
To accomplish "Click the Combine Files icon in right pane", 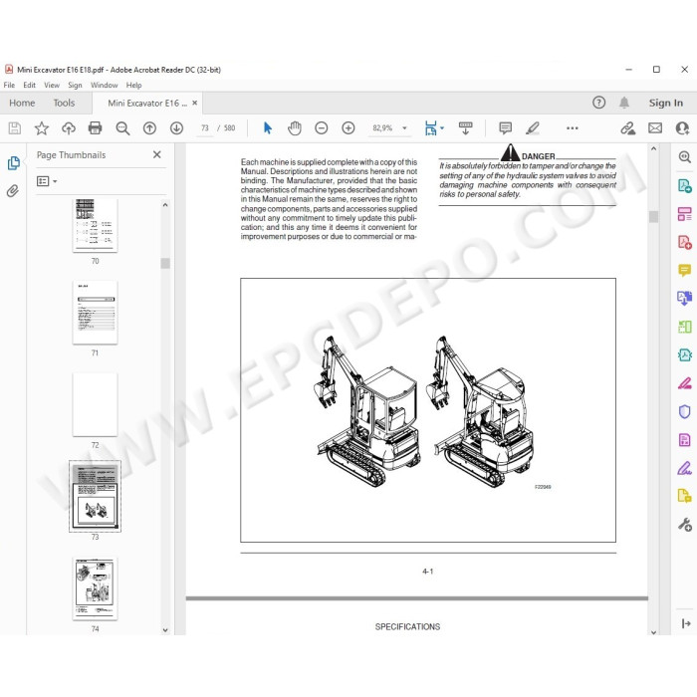I will [685, 299].
